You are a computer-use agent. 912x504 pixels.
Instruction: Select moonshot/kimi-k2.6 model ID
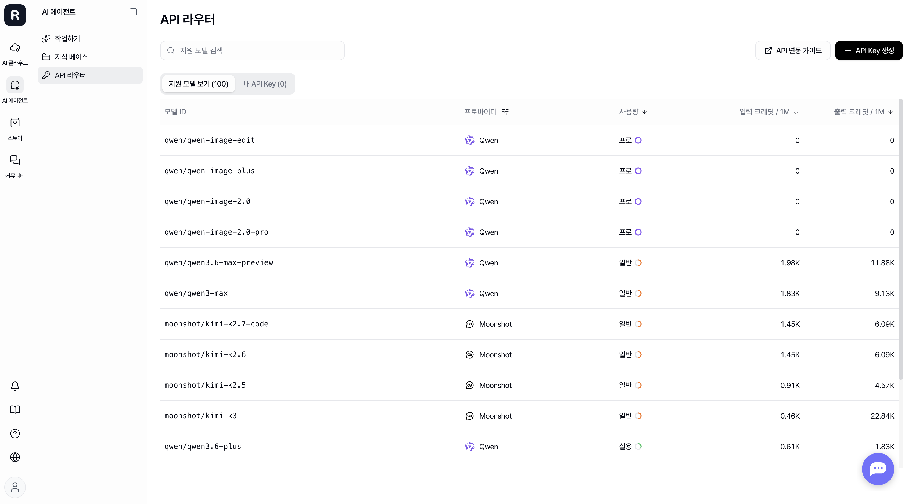(205, 355)
